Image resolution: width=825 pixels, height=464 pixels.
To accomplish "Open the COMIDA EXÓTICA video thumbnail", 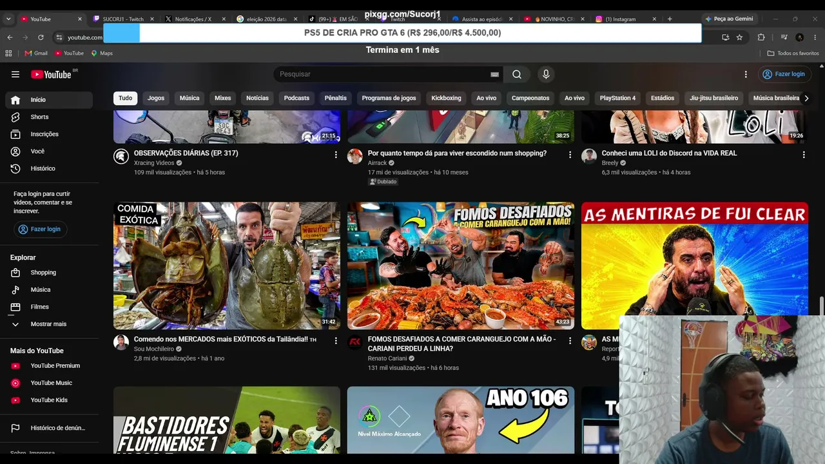I will point(227,266).
